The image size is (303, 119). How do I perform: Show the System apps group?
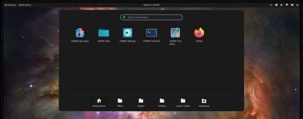point(141,103)
